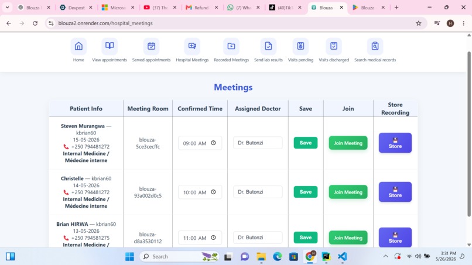Click room code blouza-d8a3530112

[148, 238]
